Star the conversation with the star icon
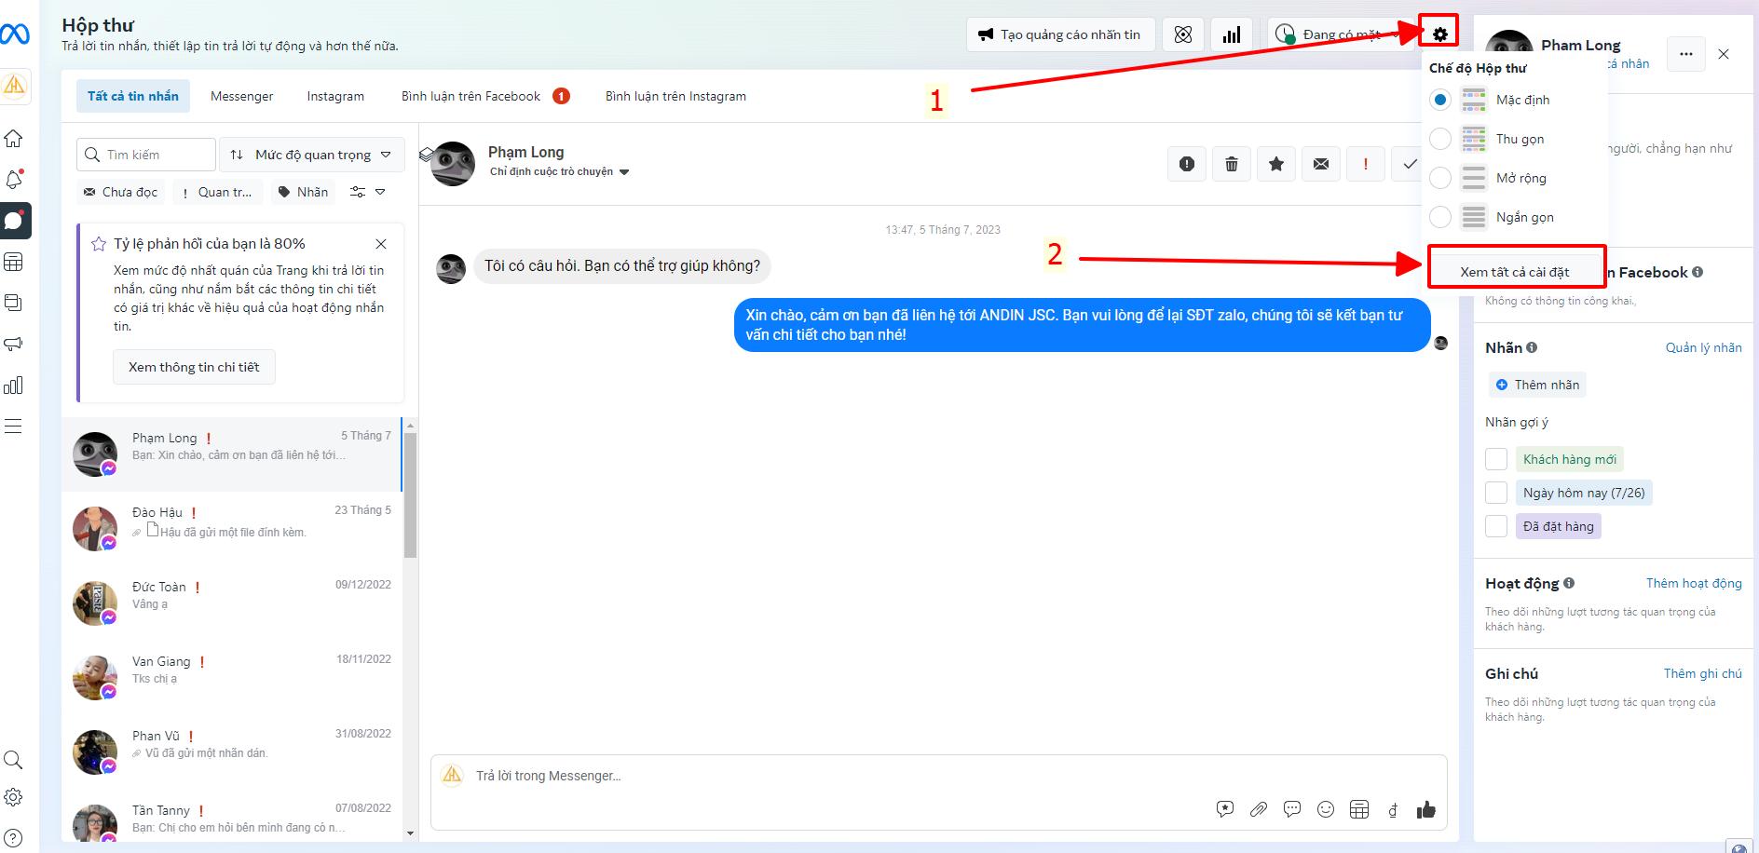 (1275, 164)
